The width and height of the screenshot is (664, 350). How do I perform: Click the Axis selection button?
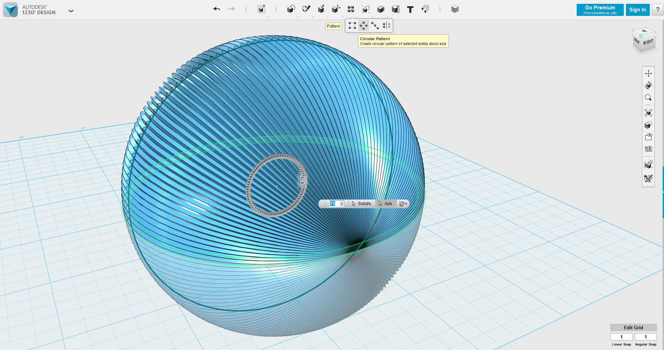385,204
